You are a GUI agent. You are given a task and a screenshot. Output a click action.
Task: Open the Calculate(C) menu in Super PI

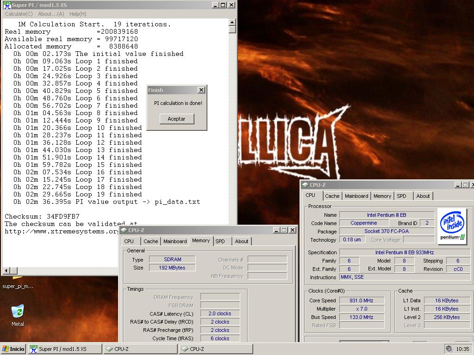[x=19, y=14]
